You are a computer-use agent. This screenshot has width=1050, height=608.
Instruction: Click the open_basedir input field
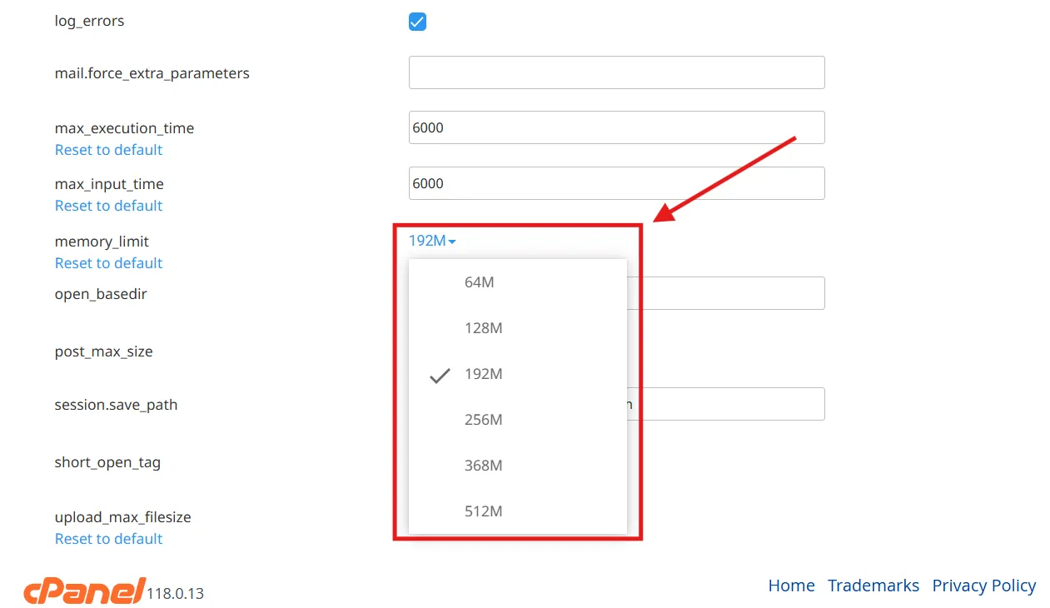(724, 293)
